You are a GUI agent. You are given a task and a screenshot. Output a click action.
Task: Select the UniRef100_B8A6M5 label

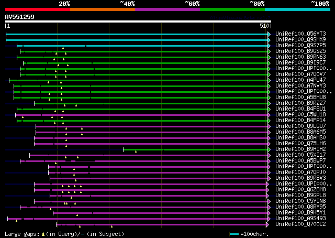click(x=300, y=132)
